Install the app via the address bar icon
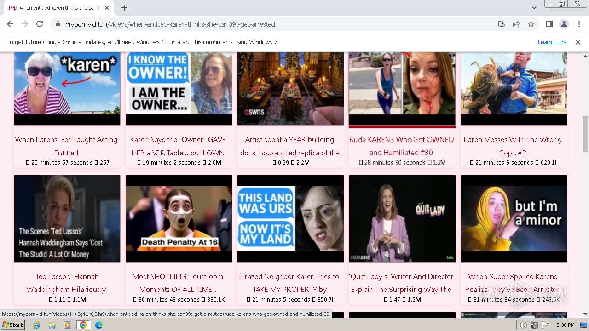Viewport: 589px width, 331px height. [502, 24]
